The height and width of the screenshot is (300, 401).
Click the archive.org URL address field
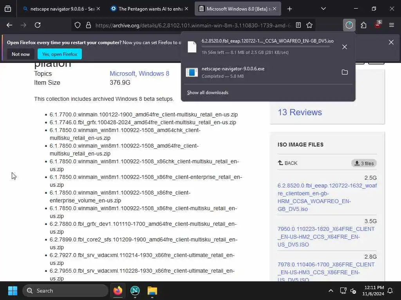[x=193, y=25]
